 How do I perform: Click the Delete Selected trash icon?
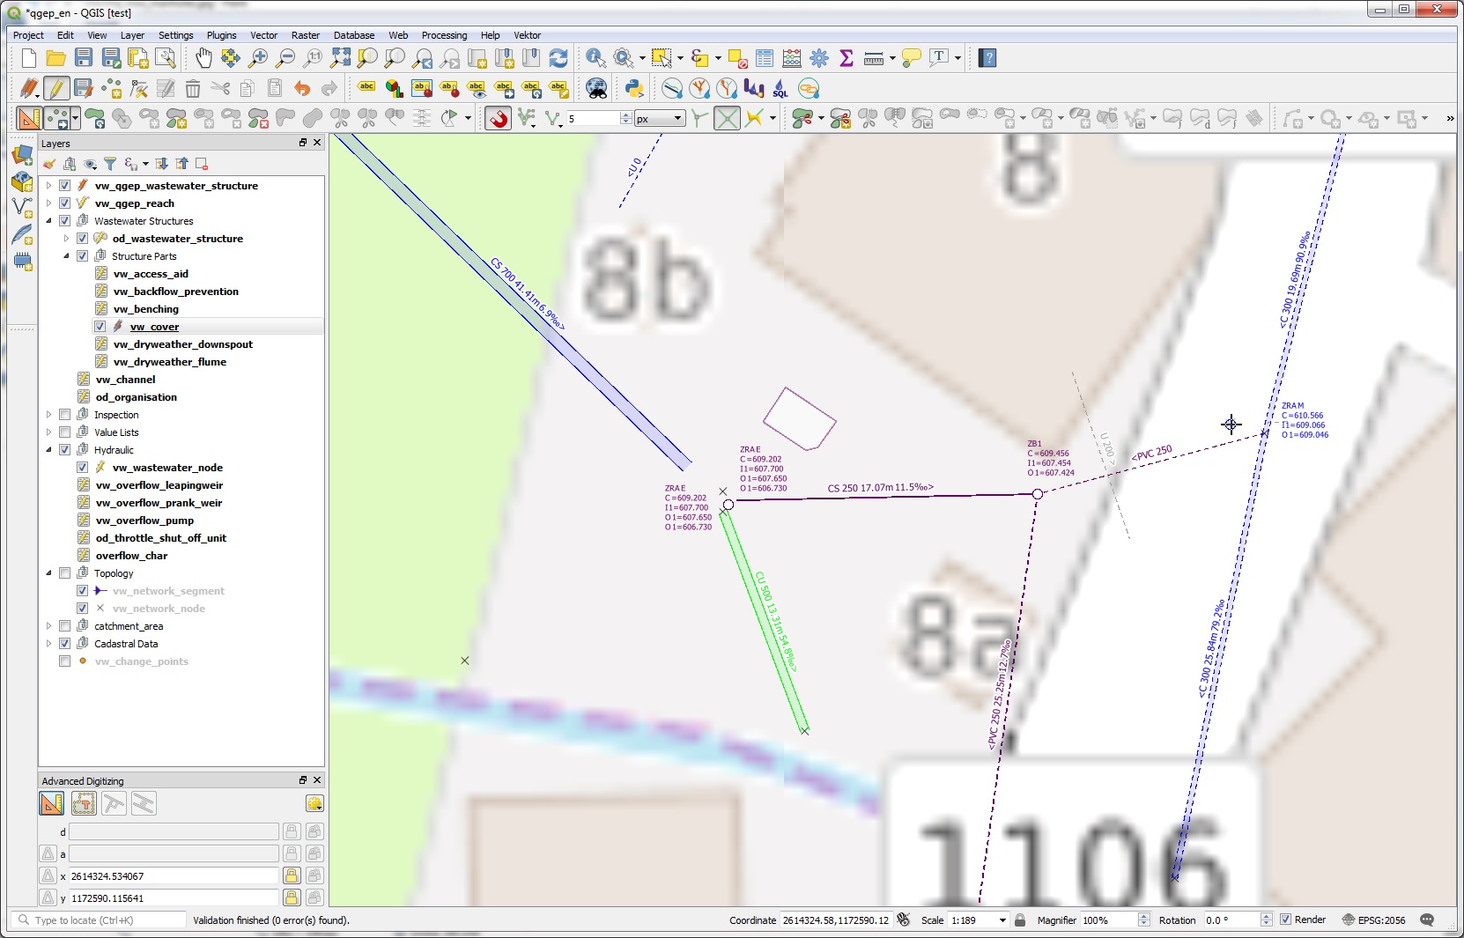[193, 88]
